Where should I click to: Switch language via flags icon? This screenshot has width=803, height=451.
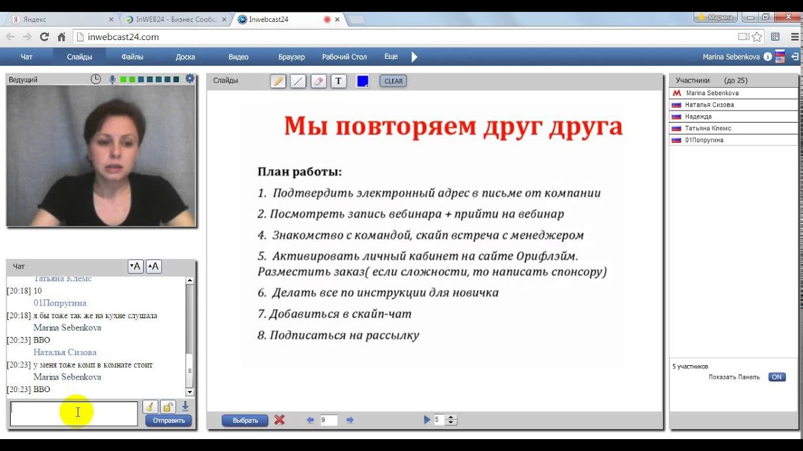click(780, 57)
